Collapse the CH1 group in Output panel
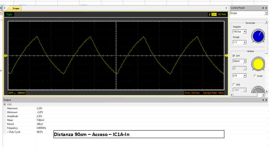 coord(4,104)
